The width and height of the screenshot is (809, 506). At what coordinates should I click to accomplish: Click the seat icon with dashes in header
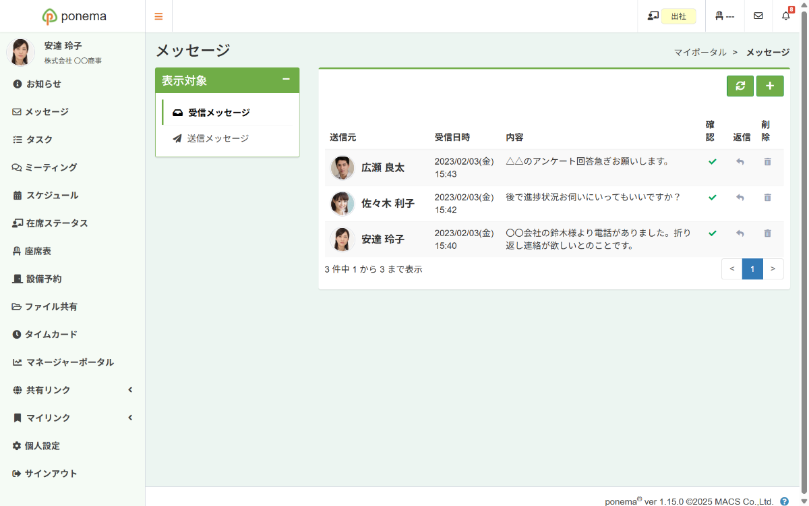725,16
